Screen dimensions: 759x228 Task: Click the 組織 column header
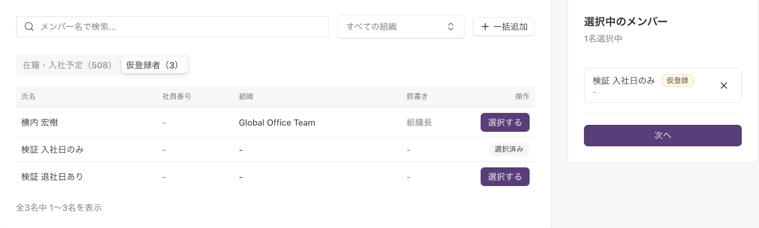pos(246,96)
